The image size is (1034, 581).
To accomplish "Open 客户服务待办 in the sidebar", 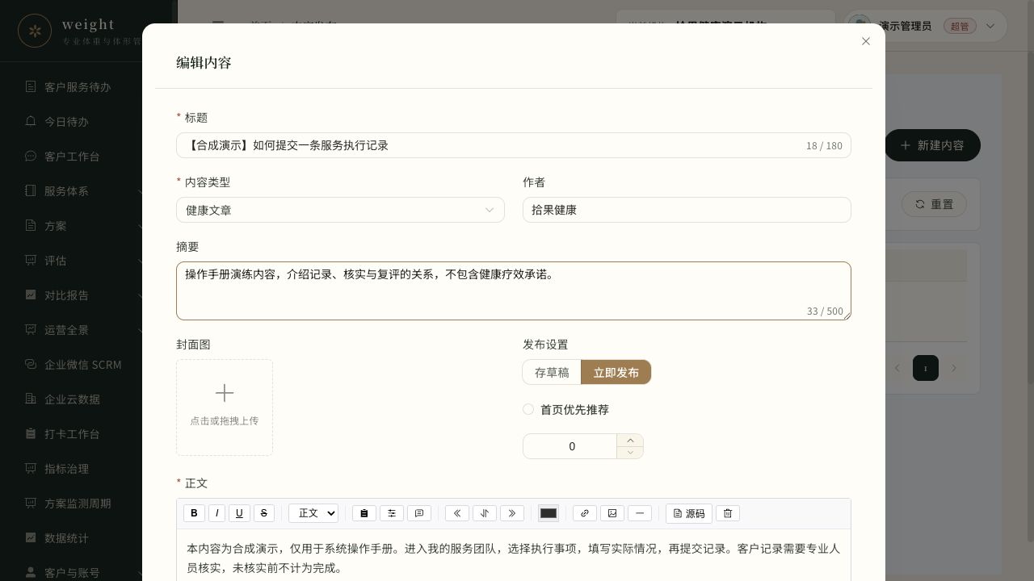I will pyautogui.click(x=78, y=87).
